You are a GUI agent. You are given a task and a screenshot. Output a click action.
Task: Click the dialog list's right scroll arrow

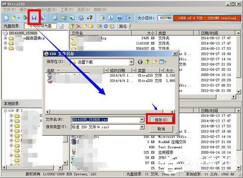[x=173, y=112]
